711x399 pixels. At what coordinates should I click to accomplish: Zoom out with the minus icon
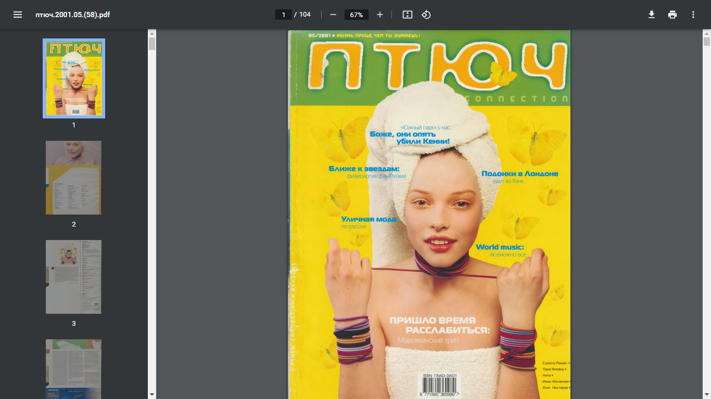pos(333,15)
